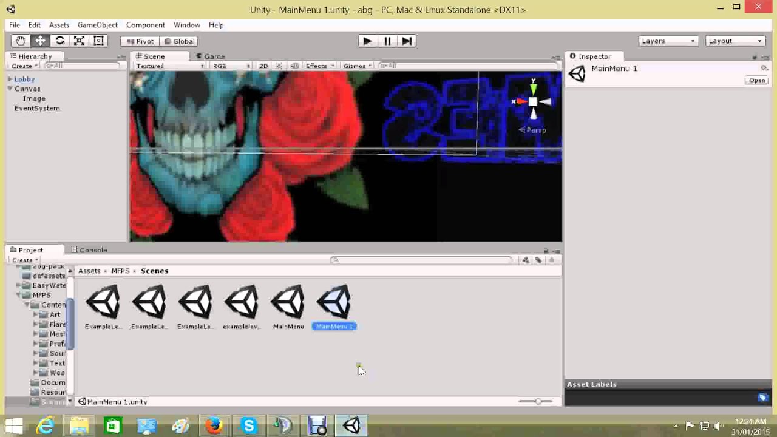Screen dimensions: 777x437
Task: Click the Pause button
Action: [387, 41]
